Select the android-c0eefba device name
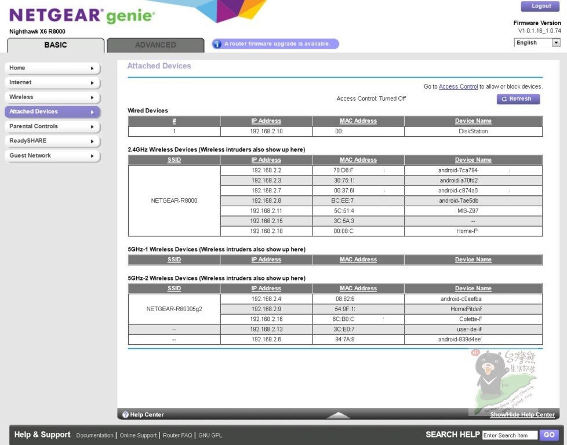Screen dimensions: 567x445 tap(461, 299)
